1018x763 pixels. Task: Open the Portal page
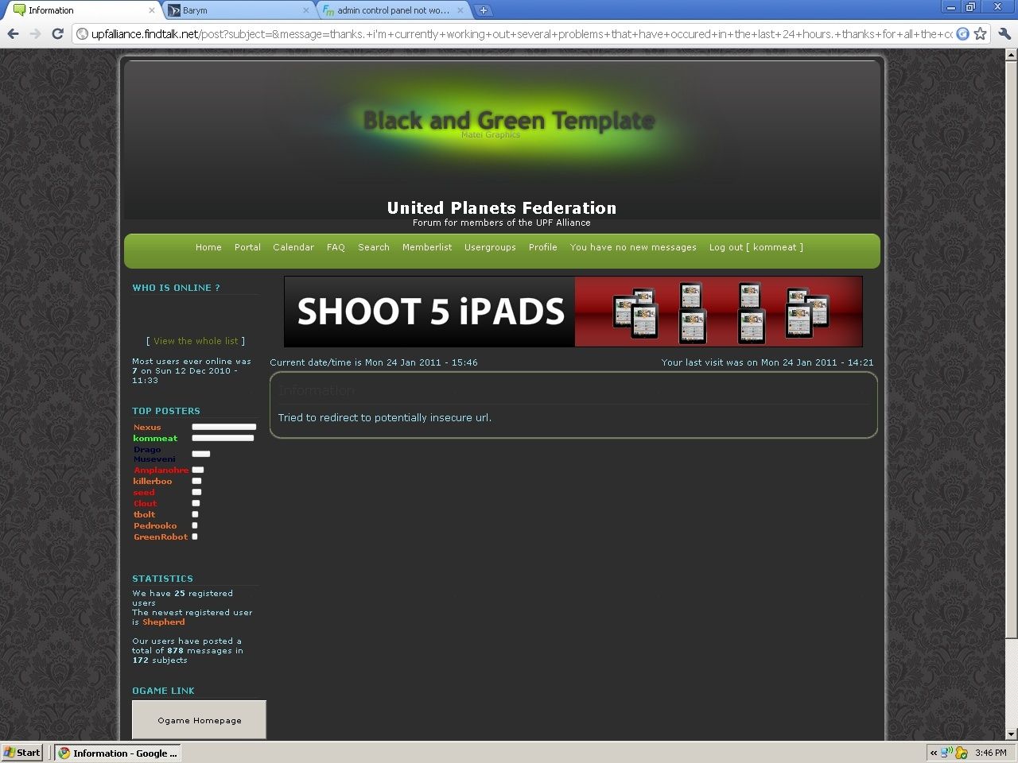[x=247, y=247]
